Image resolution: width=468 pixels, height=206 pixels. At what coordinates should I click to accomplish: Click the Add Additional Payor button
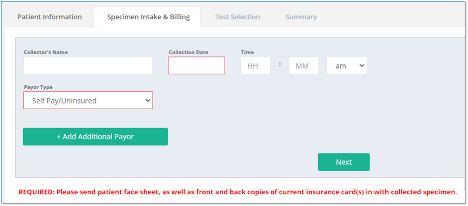pyautogui.click(x=95, y=137)
